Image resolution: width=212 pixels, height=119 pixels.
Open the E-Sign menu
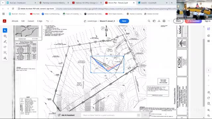[40, 21]
